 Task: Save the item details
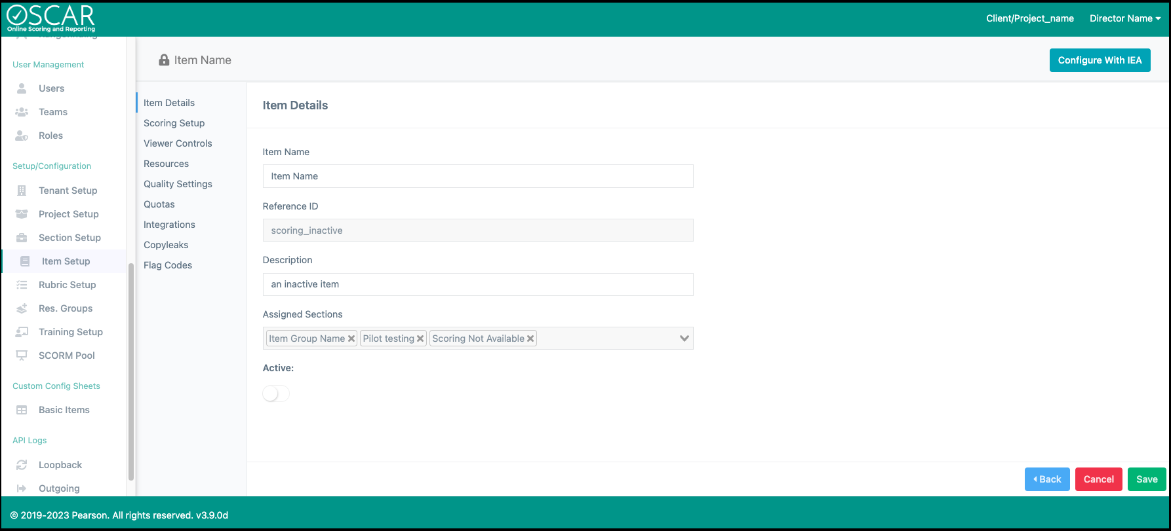(1146, 479)
